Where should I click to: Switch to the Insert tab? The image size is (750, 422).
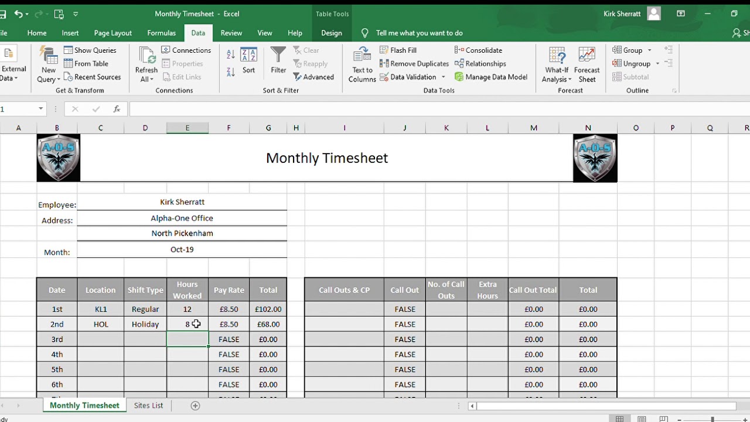point(70,33)
